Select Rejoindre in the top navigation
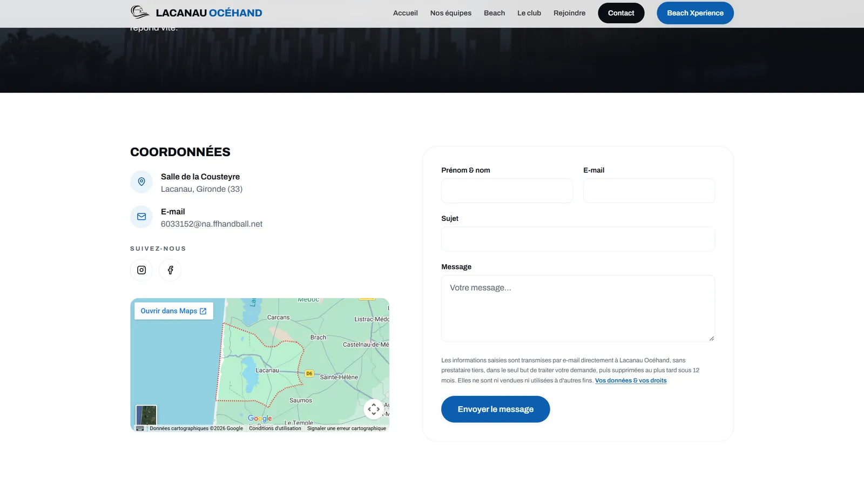The height and width of the screenshot is (477, 864). 569,13
